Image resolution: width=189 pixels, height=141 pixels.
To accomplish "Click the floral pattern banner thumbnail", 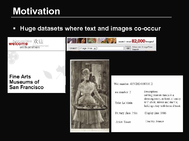I will point(92,40).
